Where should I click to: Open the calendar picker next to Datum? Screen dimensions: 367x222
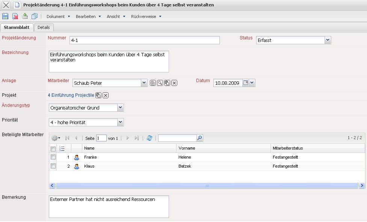coord(246,83)
